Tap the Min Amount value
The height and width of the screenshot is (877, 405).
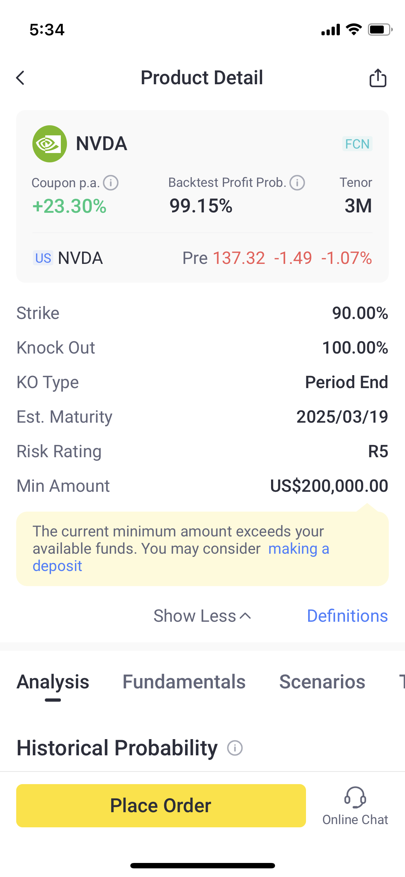(329, 486)
